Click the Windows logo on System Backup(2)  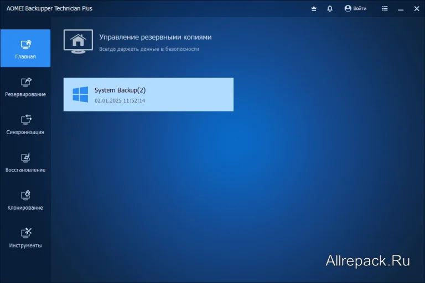[80, 94]
